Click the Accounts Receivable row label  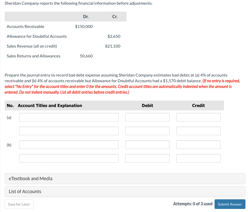[25, 27]
